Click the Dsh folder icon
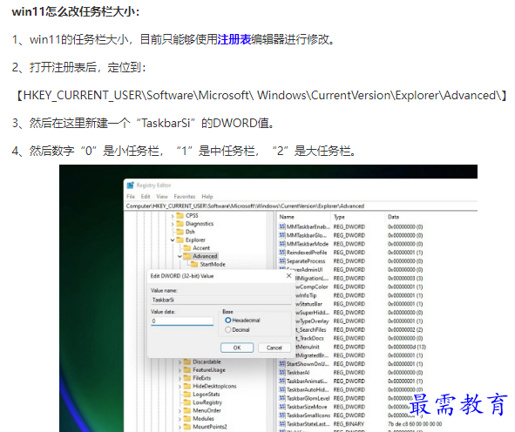The image size is (515, 432). click(180, 232)
